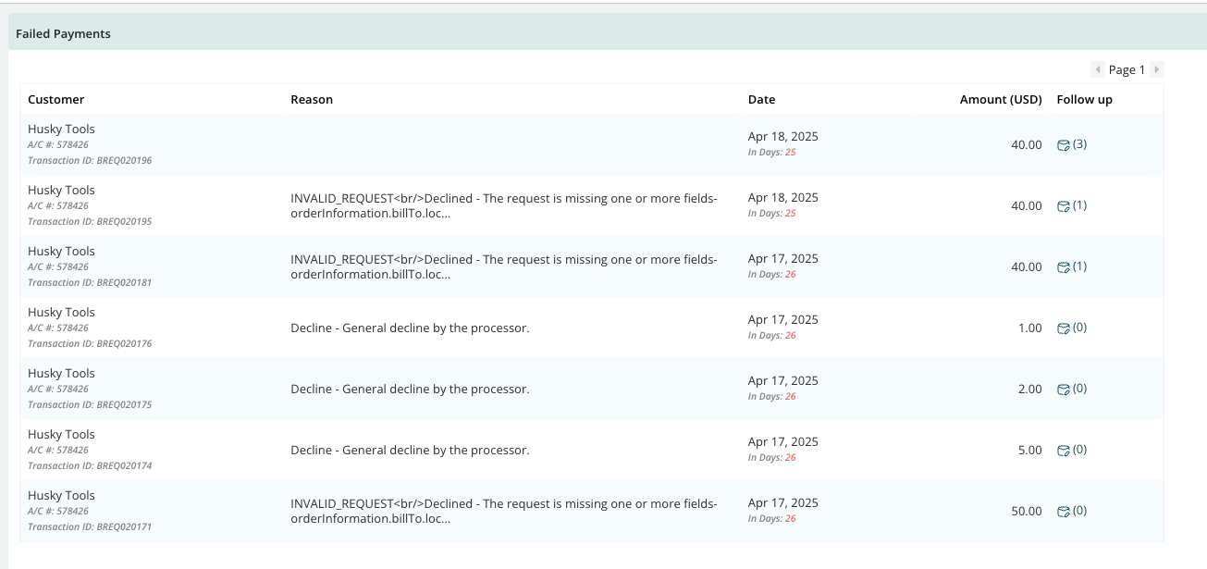Open follow-up icon for transaction BREQ020176

pos(1064,328)
